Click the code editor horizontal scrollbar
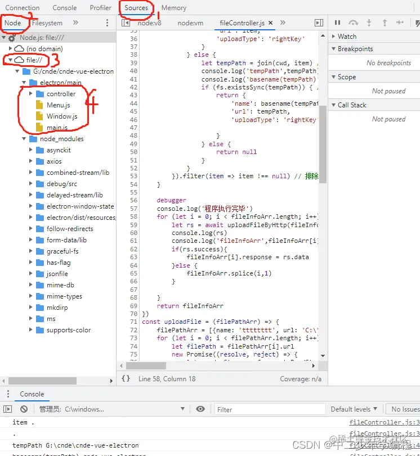Screen dimensions: 420x456 coord(146,365)
